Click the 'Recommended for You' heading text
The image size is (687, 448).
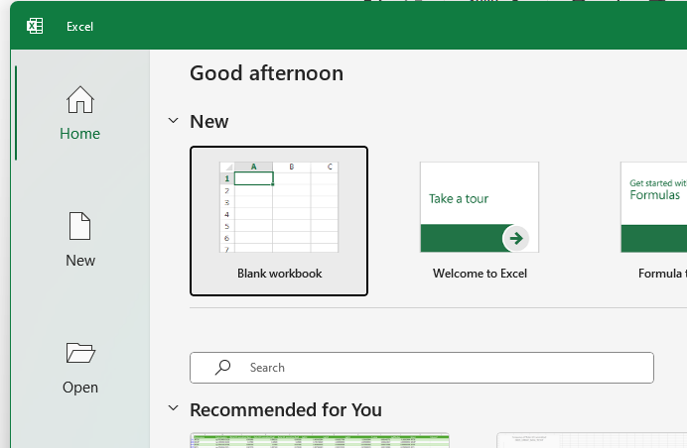(286, 410)
